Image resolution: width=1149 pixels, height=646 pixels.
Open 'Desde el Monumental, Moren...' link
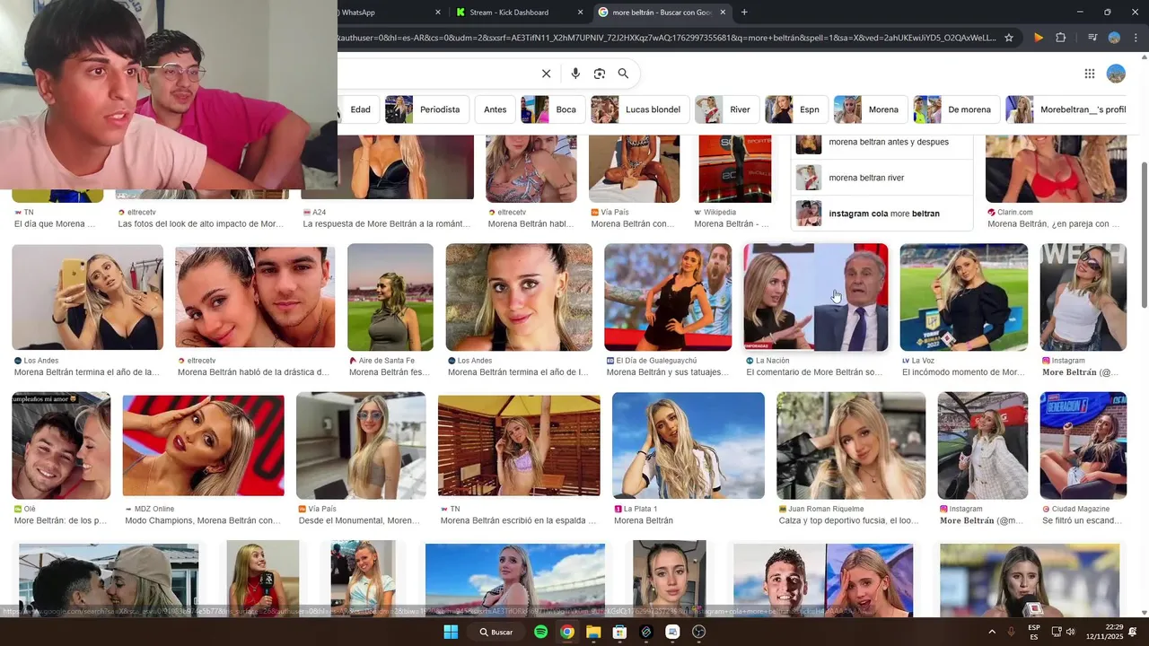(x=359, y=520)
